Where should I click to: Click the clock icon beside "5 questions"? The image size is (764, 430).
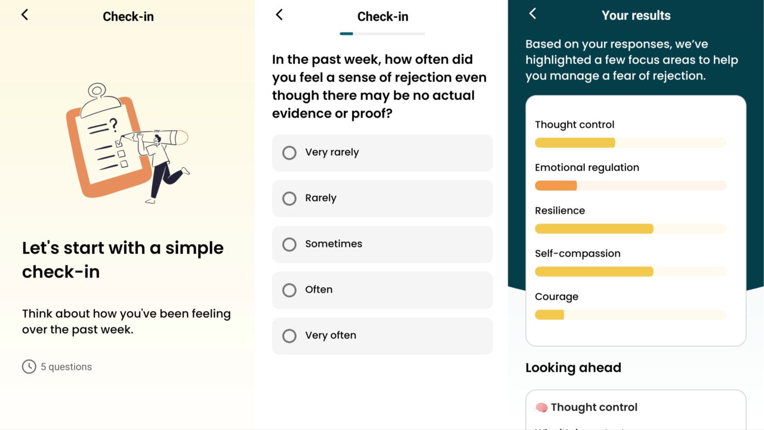[x=29, y=366]
